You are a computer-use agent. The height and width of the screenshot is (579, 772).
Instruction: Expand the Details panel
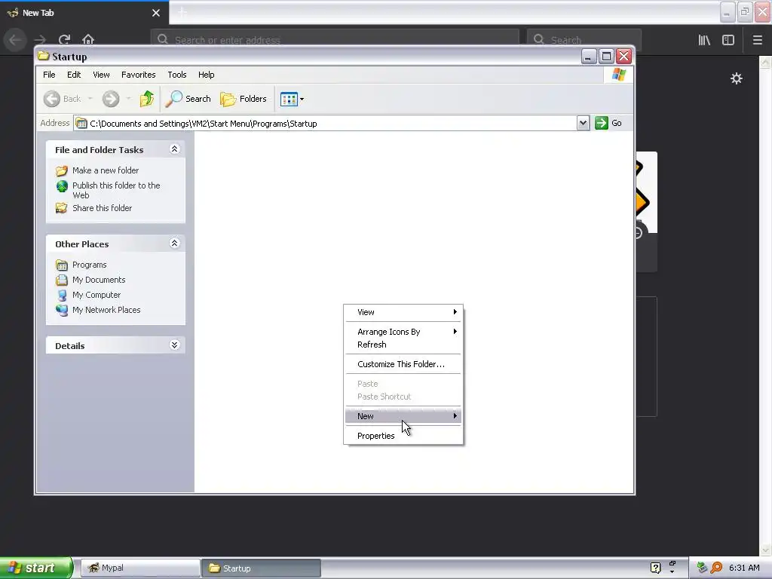(x=174, y=345)
